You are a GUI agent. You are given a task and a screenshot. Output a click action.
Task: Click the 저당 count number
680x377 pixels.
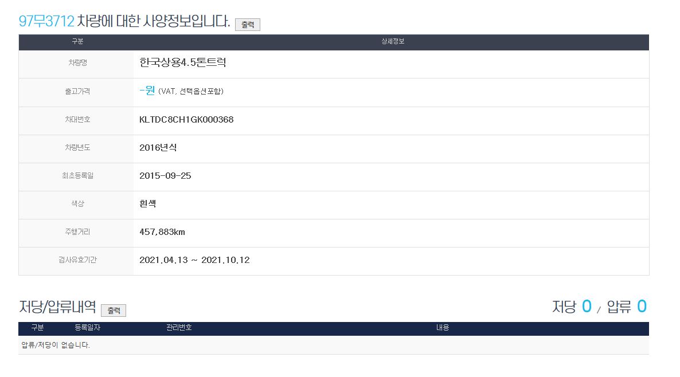click(586, 307)
